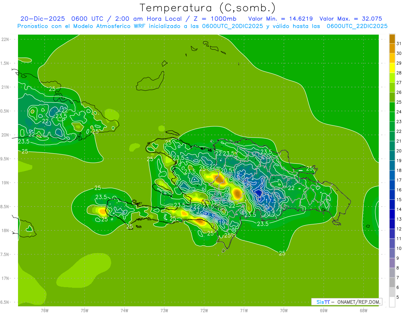Click the '75W' longitude axis label
Viewport: 408px width, 315px height.
(x=85, y=311)
